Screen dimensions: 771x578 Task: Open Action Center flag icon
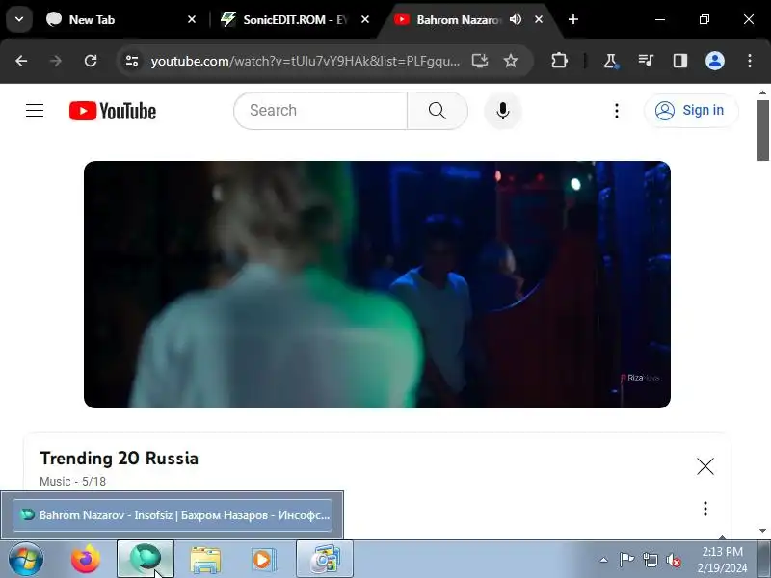click(x=627, y=560)
